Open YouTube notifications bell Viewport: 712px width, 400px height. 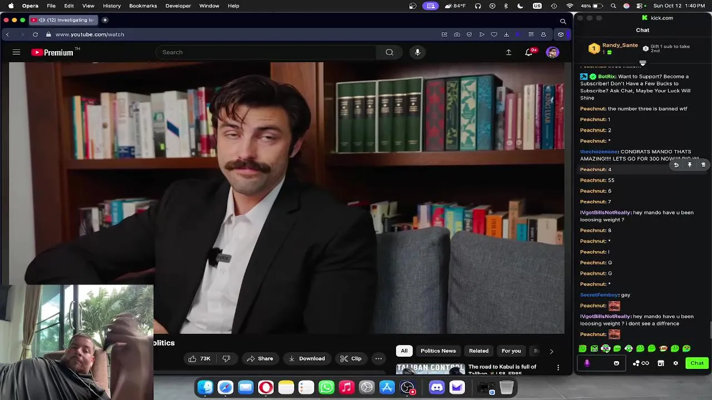point(529,52)
